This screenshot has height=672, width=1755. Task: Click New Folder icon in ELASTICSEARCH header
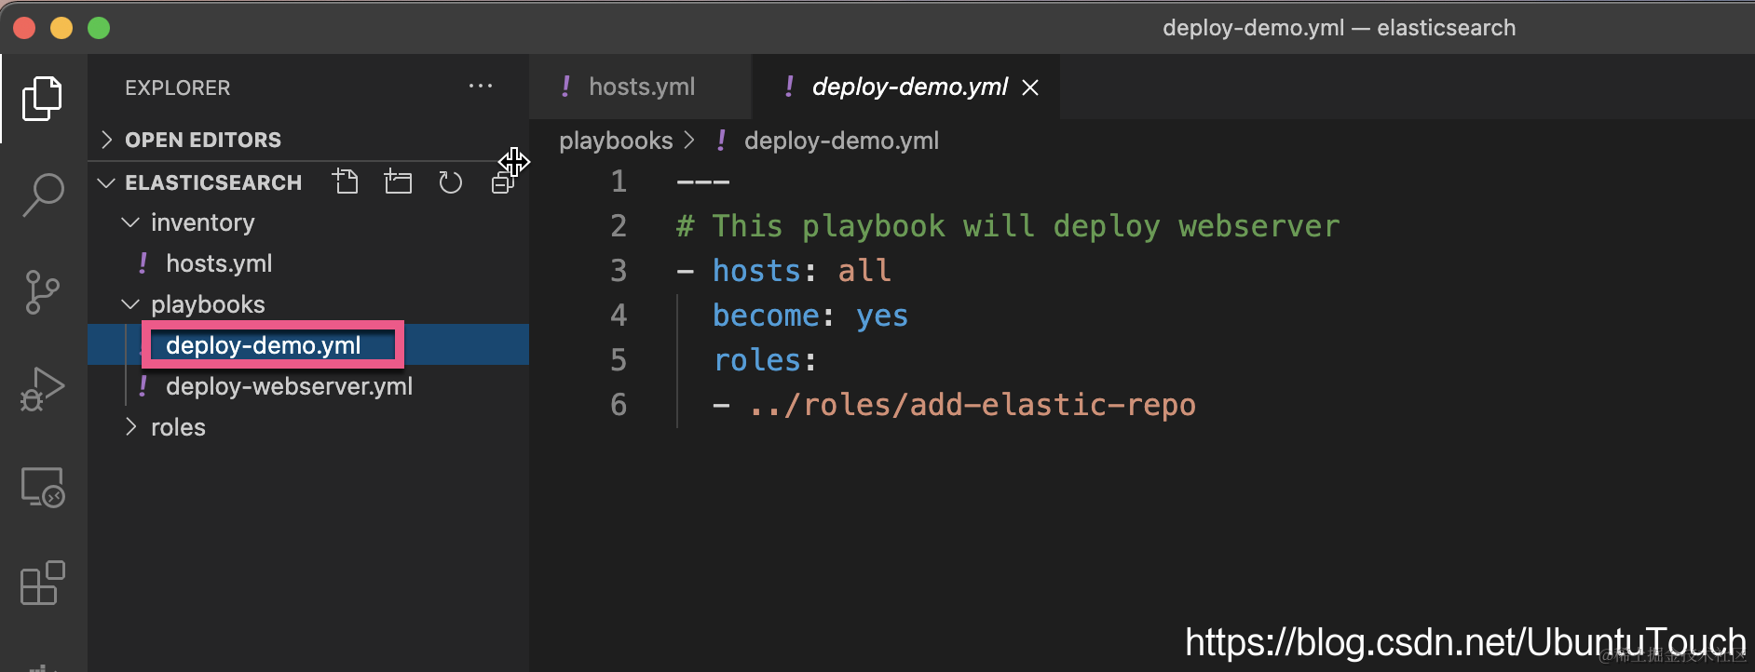coord(398,181)
